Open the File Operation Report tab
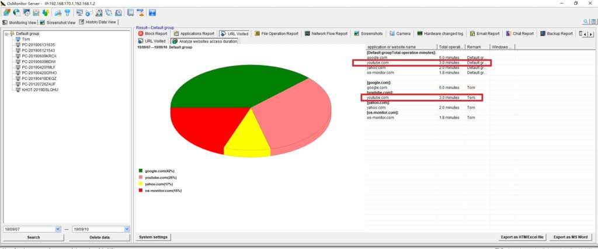 (276, 33)
